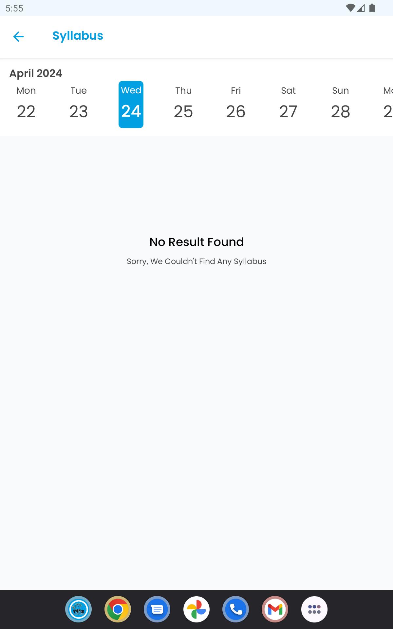Launch the Phone dialer icon

[236, 609]
